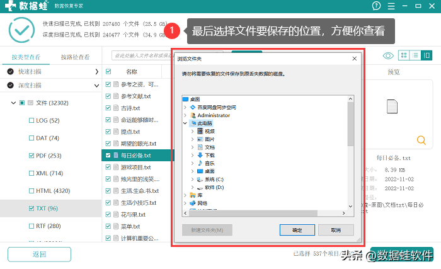Viewport: 441px width, 269px height.
Task: Click the dialog horizontal scrollbar thumb
Action: 253,214
